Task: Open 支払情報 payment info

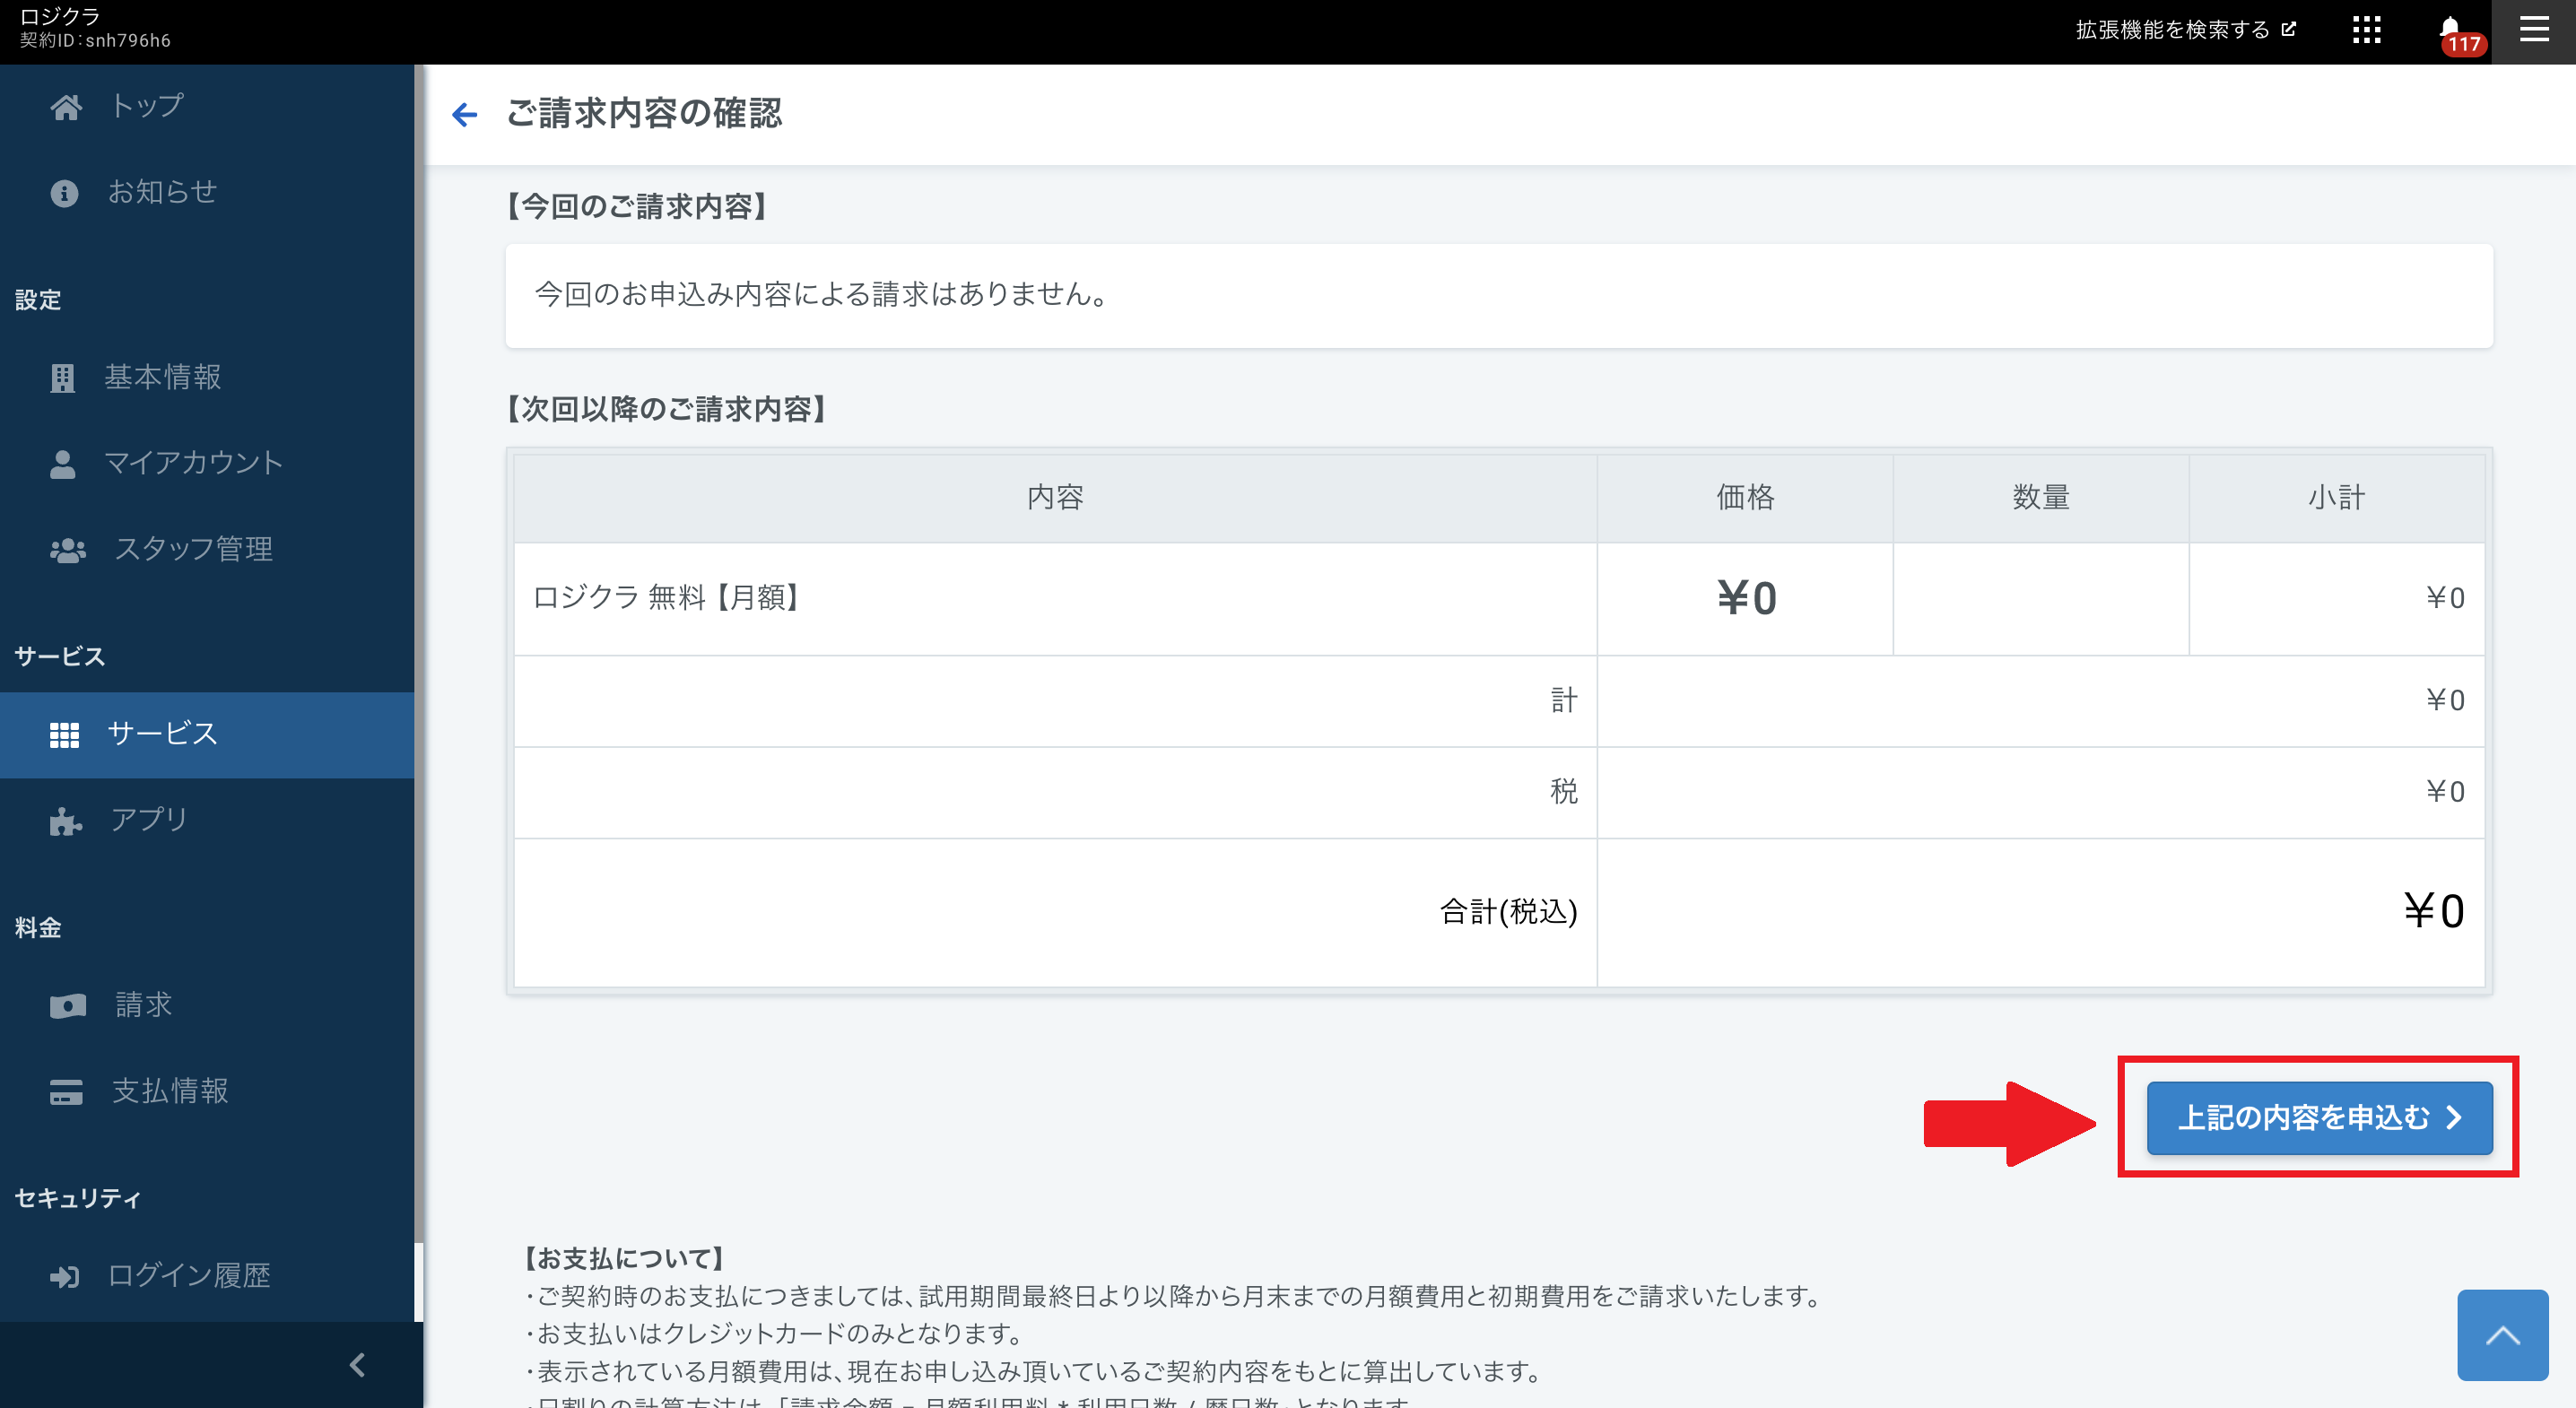Action: coord(170,1091)
